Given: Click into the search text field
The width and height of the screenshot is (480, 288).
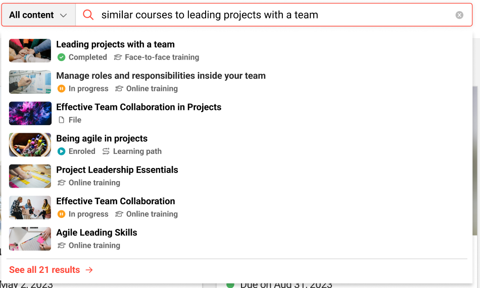Looking at the screenshot, I should pyautogui.click(x=273, y=15).
